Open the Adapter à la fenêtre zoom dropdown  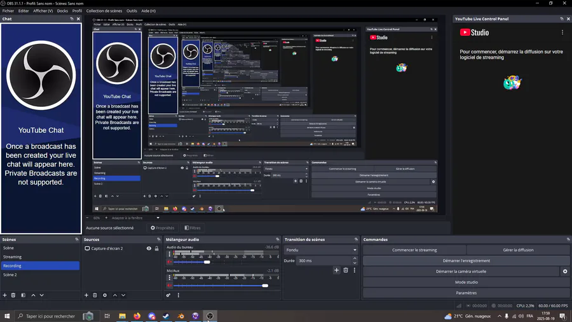(136, 218)
